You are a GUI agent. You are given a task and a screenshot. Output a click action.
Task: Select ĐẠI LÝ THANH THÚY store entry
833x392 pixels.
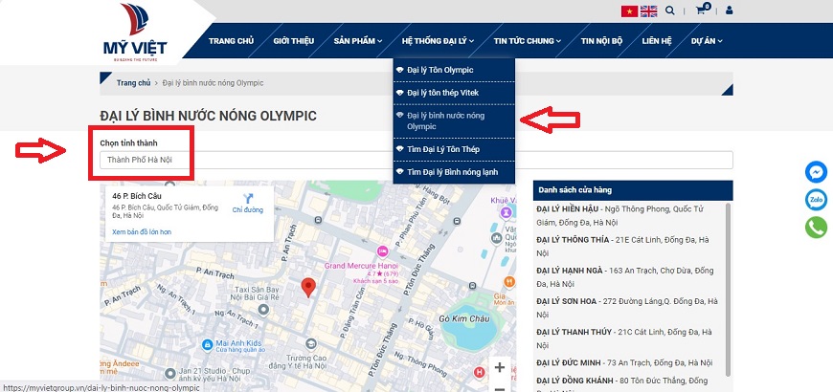point(627,338)
